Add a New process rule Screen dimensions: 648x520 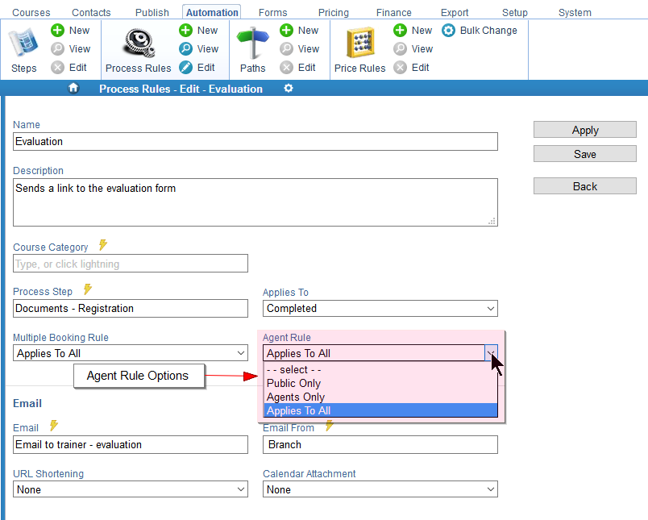[x=198, y=30]
